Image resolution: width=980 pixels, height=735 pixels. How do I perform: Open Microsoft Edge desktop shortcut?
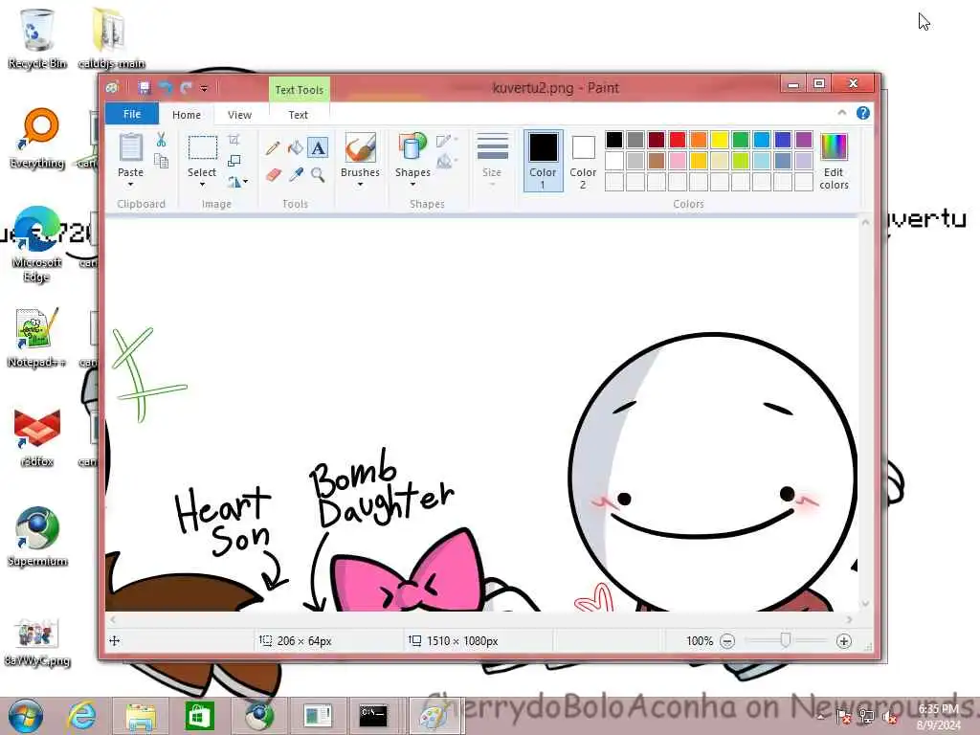point(36,244)
